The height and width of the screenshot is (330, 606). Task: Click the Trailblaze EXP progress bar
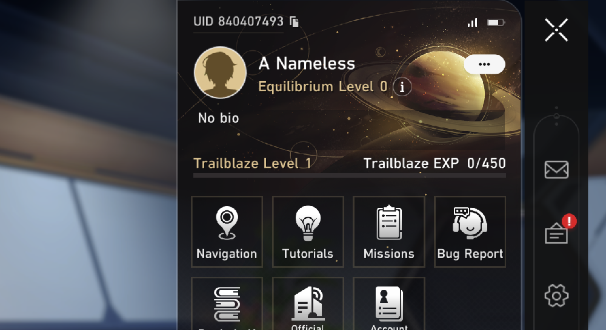(350, 175)
